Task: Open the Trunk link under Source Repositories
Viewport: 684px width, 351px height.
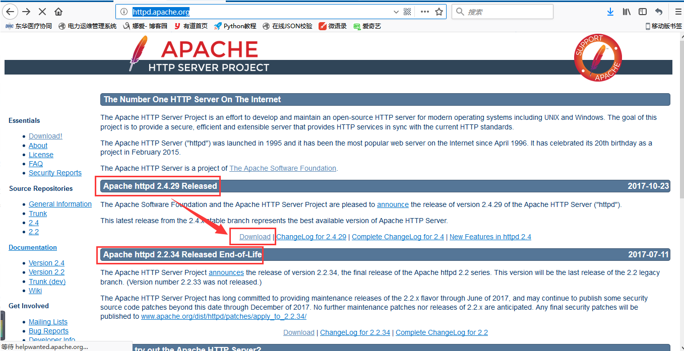Action: click(38, 214)
